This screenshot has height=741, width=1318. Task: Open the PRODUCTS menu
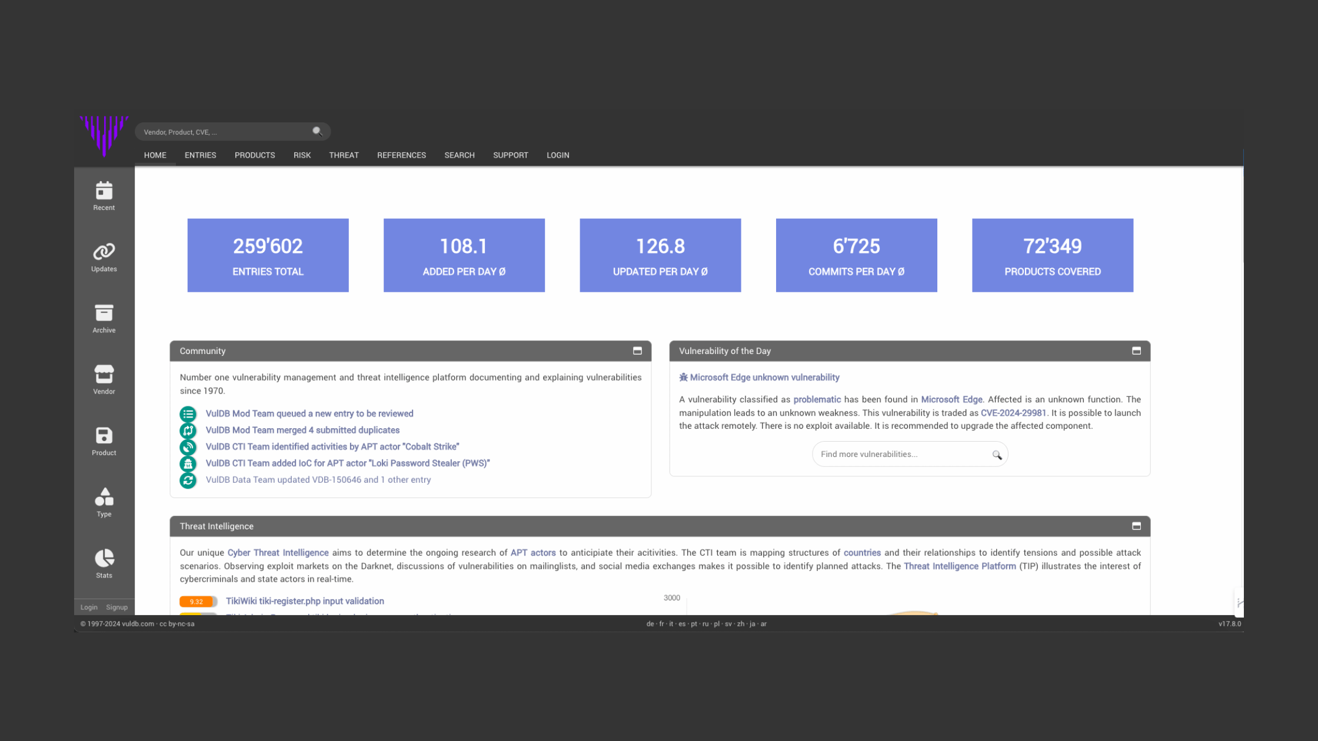(x=255, y=155)
